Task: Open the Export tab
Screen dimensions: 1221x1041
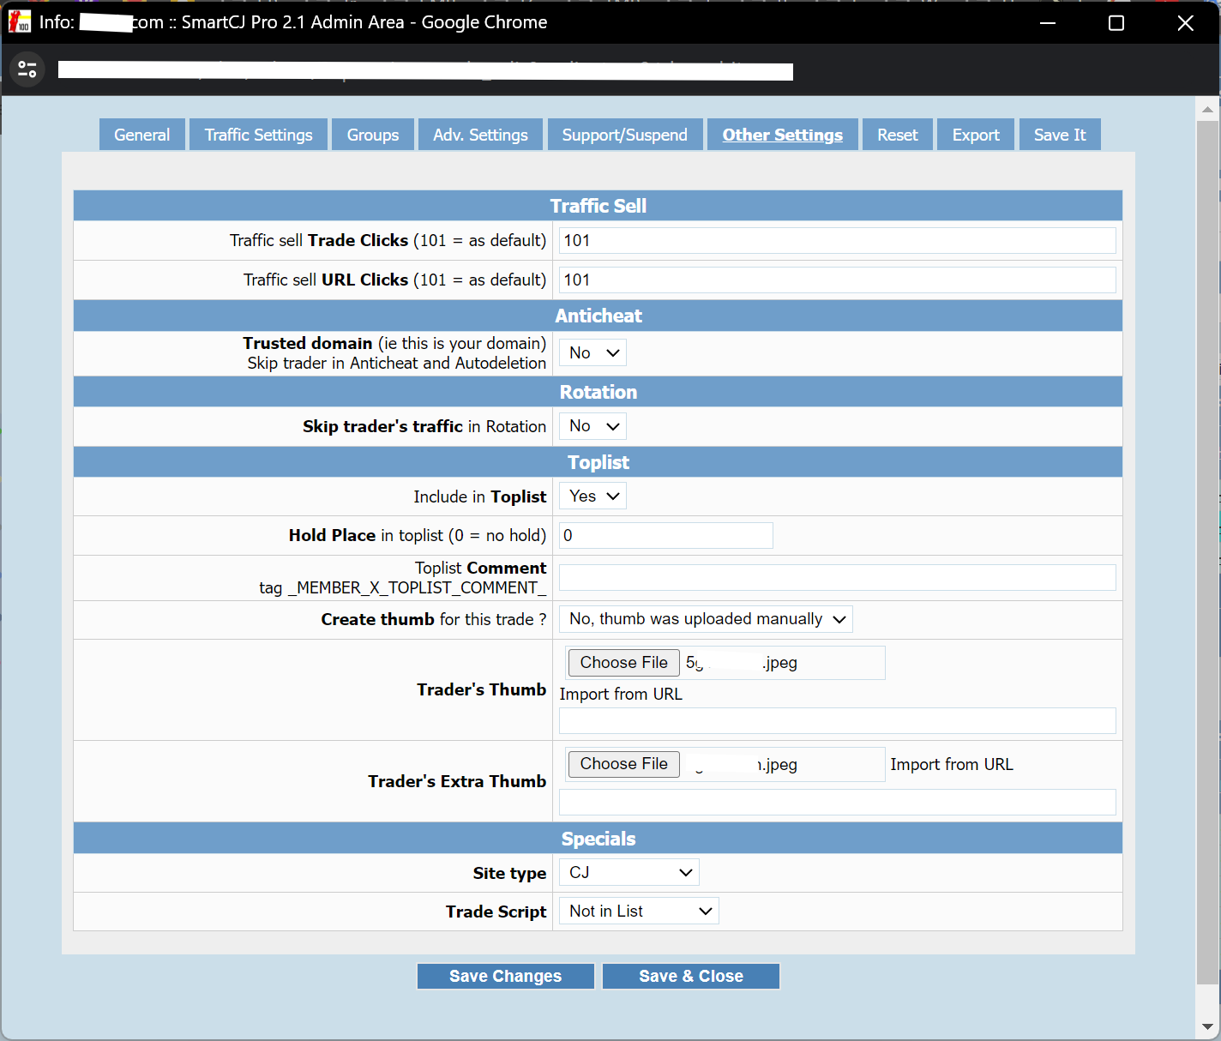Action: 976,135
